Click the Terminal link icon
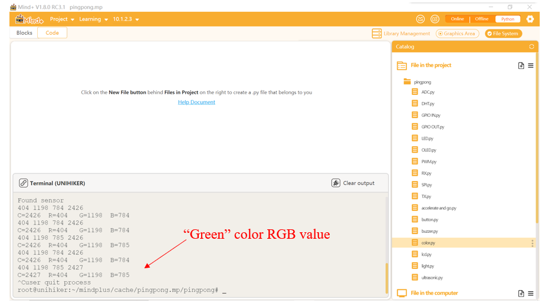Viewport: 545px width, 303px height. (x=23, y=183)
